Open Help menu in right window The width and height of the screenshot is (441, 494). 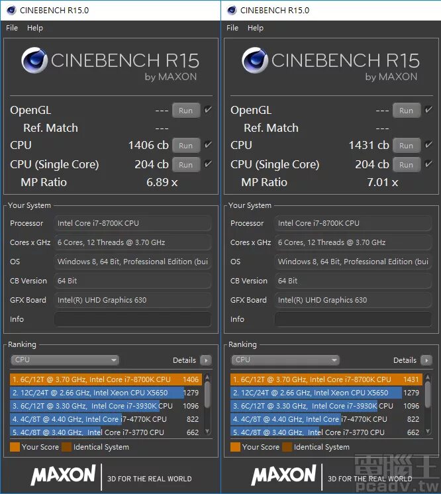[x=256, y=28]
